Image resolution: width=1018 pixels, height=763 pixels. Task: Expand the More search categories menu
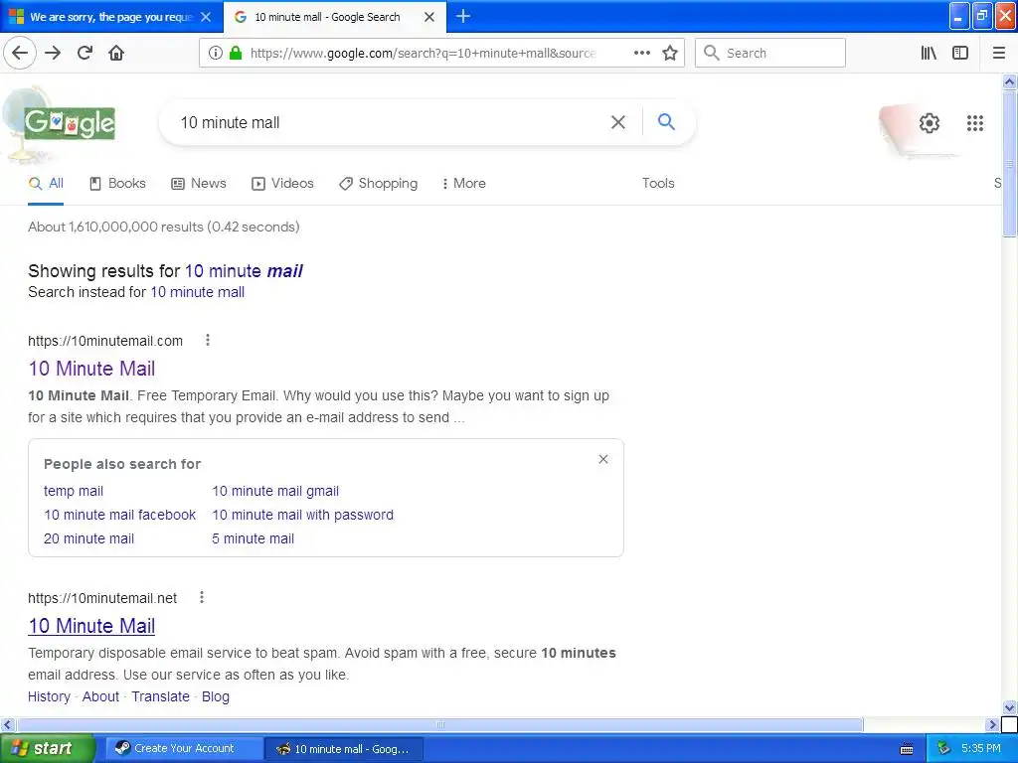coord(463,184)
